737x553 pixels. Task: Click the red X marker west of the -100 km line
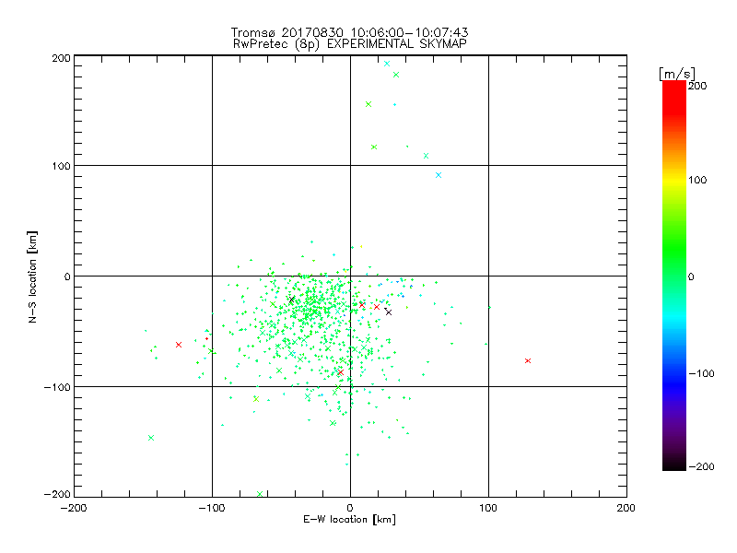(179, 345)
